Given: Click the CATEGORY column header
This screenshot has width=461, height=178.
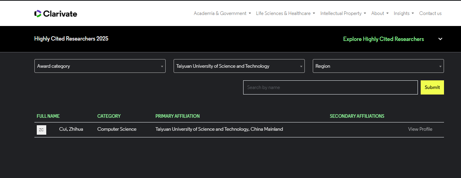Looking at the screenshot, I should (x=109, y=116).
